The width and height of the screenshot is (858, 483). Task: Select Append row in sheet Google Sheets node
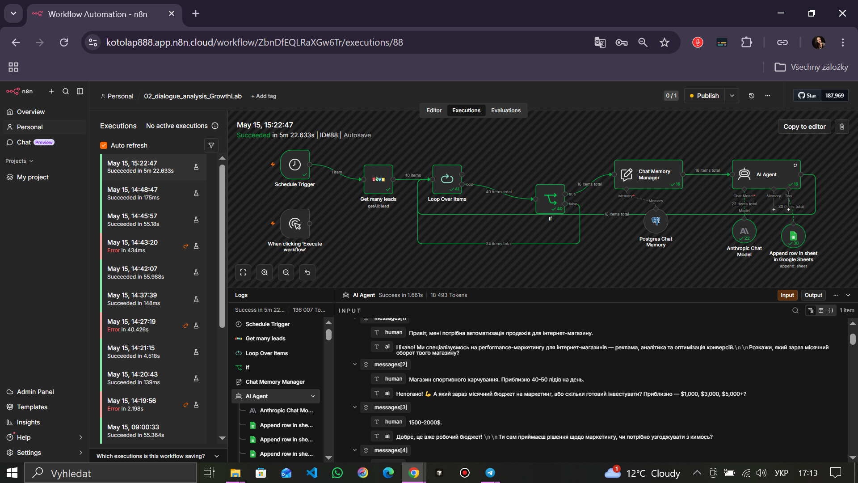click(x=793, y=236)
